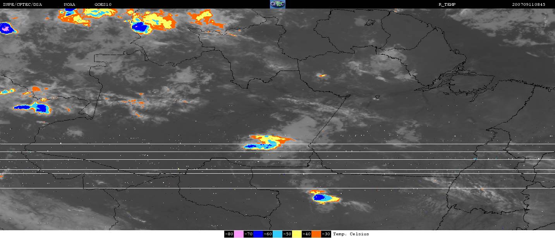
Task: Click the pink color swatch in legend
Action: pos(239,234)
